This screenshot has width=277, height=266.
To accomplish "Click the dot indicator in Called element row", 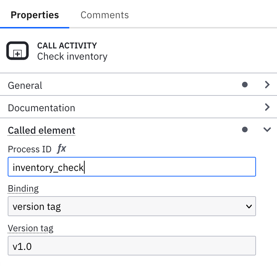I will click(245, 129).
